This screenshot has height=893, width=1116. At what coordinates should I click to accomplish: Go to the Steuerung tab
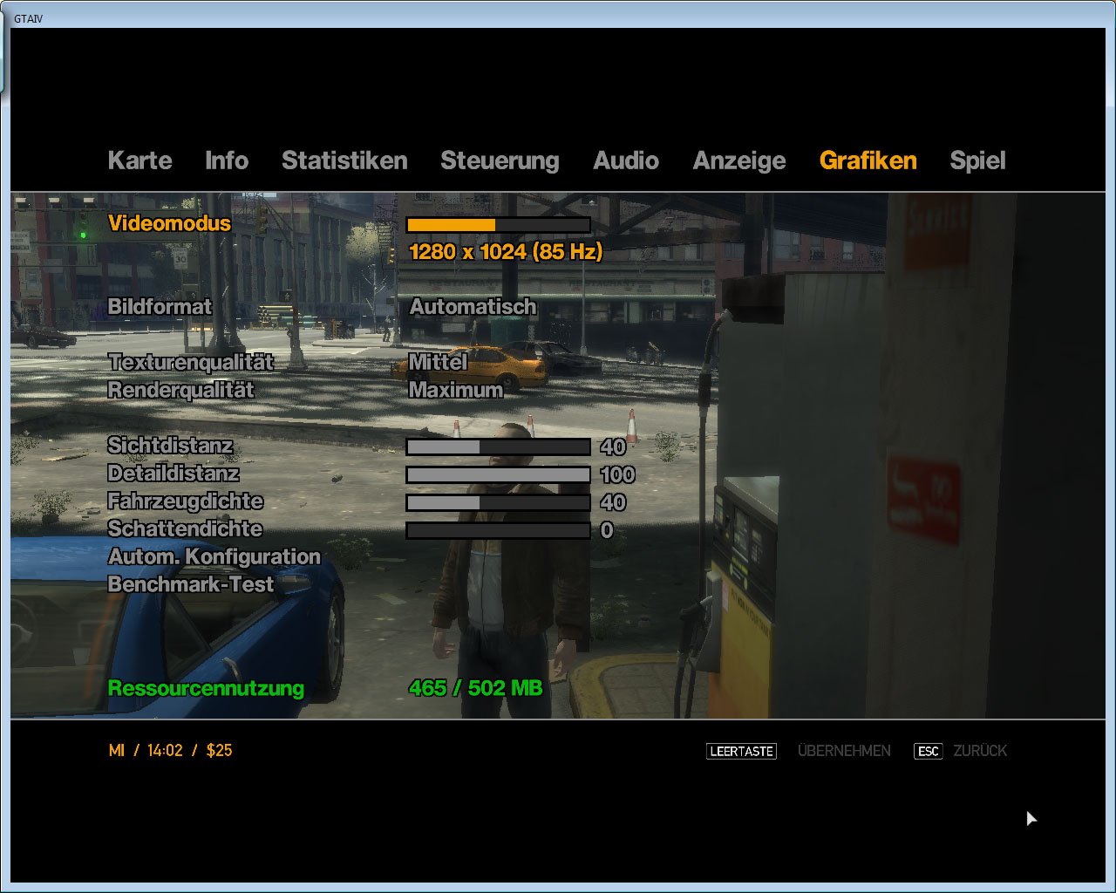(x=500, y=161)
